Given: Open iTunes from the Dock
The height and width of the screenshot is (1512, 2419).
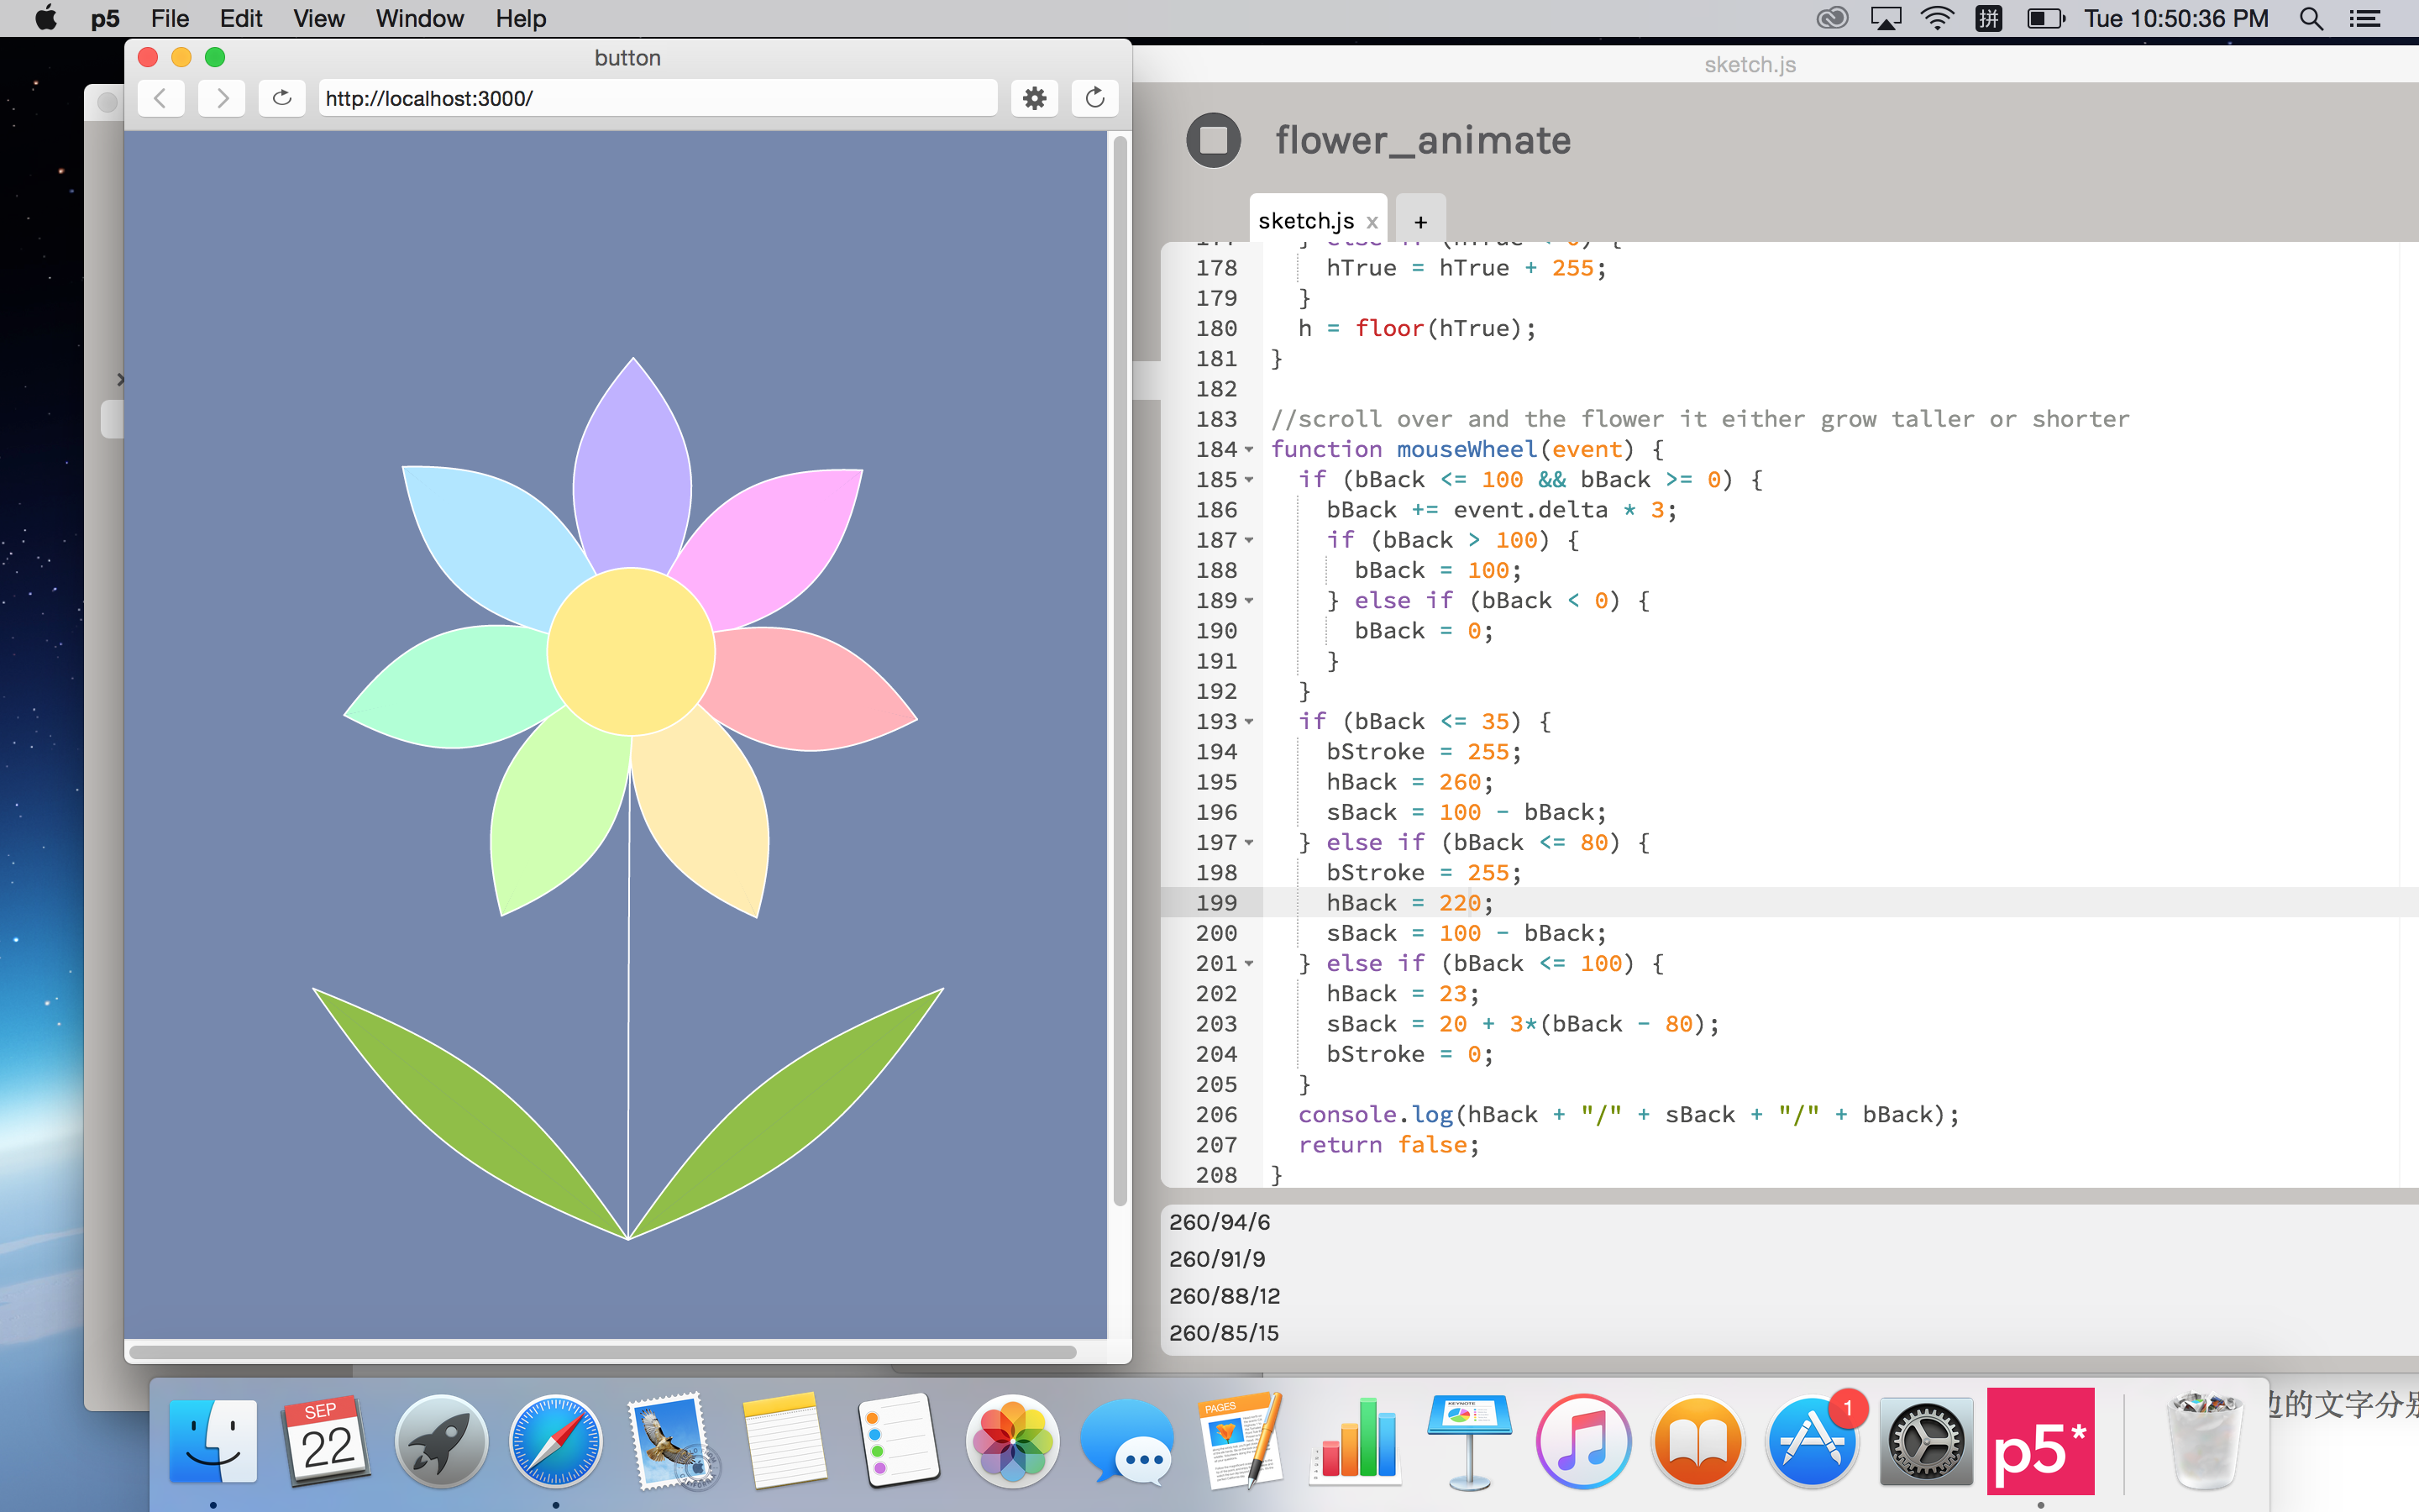Looking at the screenshot, I should (x=1583, y=1441).
